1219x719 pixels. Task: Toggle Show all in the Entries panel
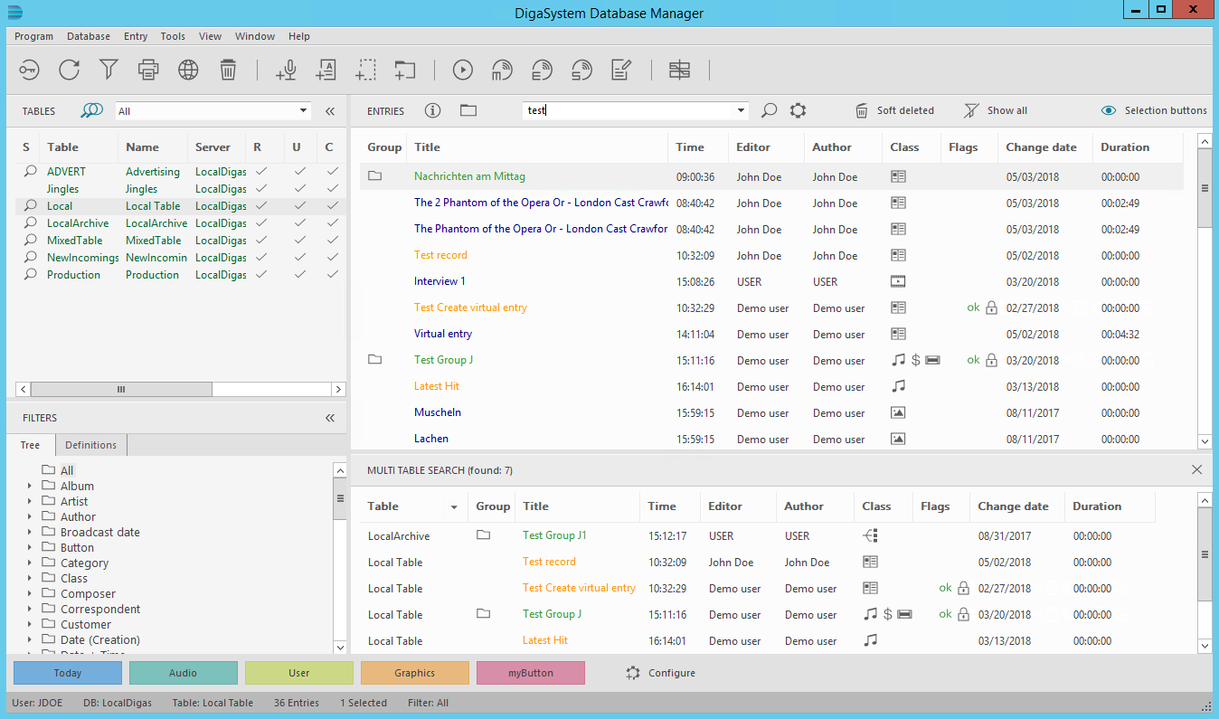click(x=995, y=110)
